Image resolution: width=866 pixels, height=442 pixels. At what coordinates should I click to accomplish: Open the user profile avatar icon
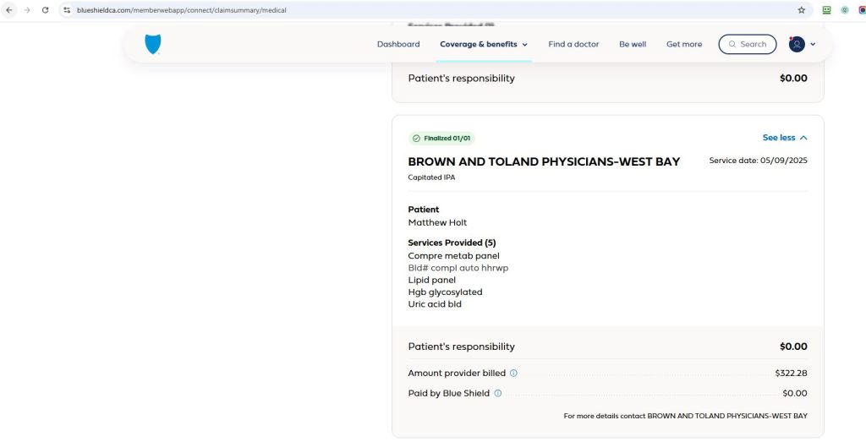point(797,44)
